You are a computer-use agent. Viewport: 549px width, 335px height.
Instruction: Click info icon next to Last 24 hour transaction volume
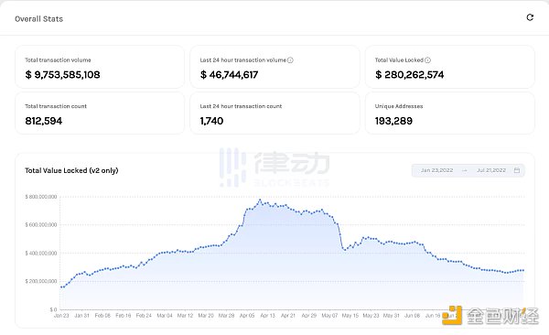290,60
